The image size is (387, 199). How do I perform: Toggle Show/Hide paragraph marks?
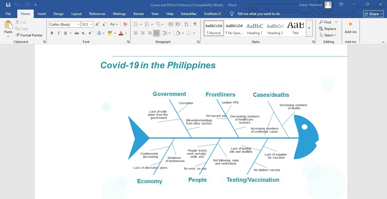tap(195, 25)
